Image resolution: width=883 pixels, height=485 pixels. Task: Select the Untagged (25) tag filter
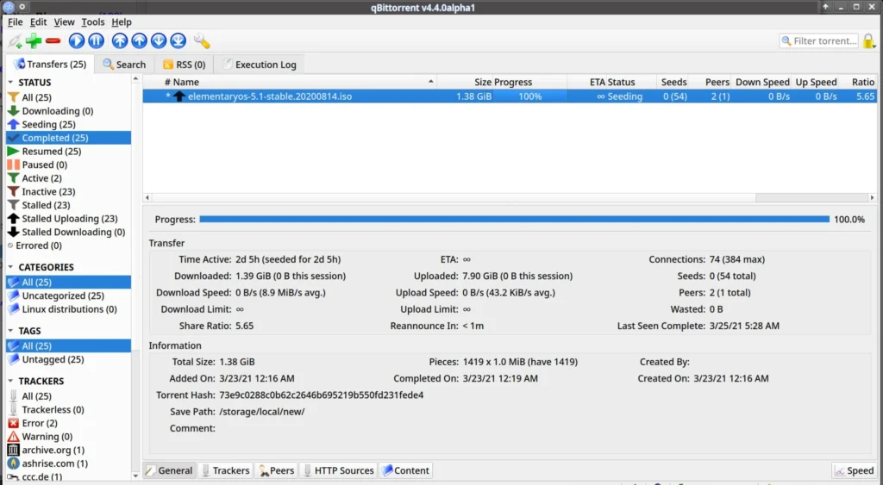(68, 359)
